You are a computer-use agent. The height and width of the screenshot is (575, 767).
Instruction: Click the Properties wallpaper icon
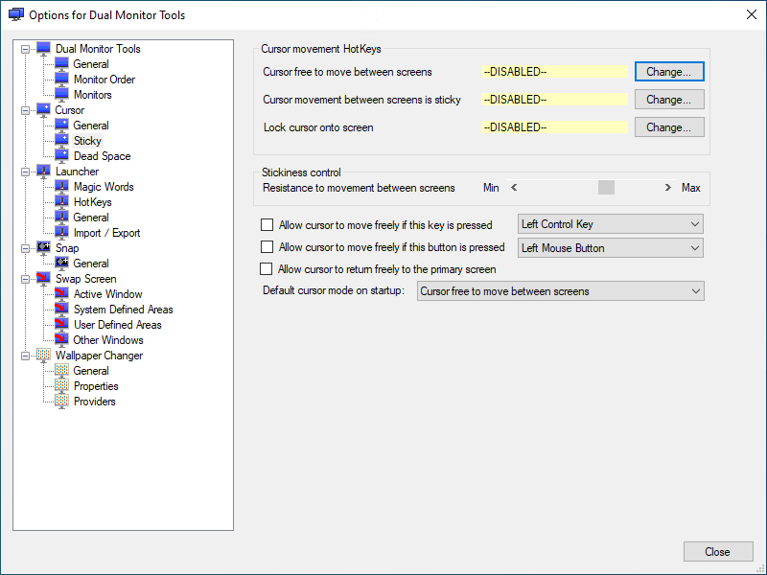point(61,386)
